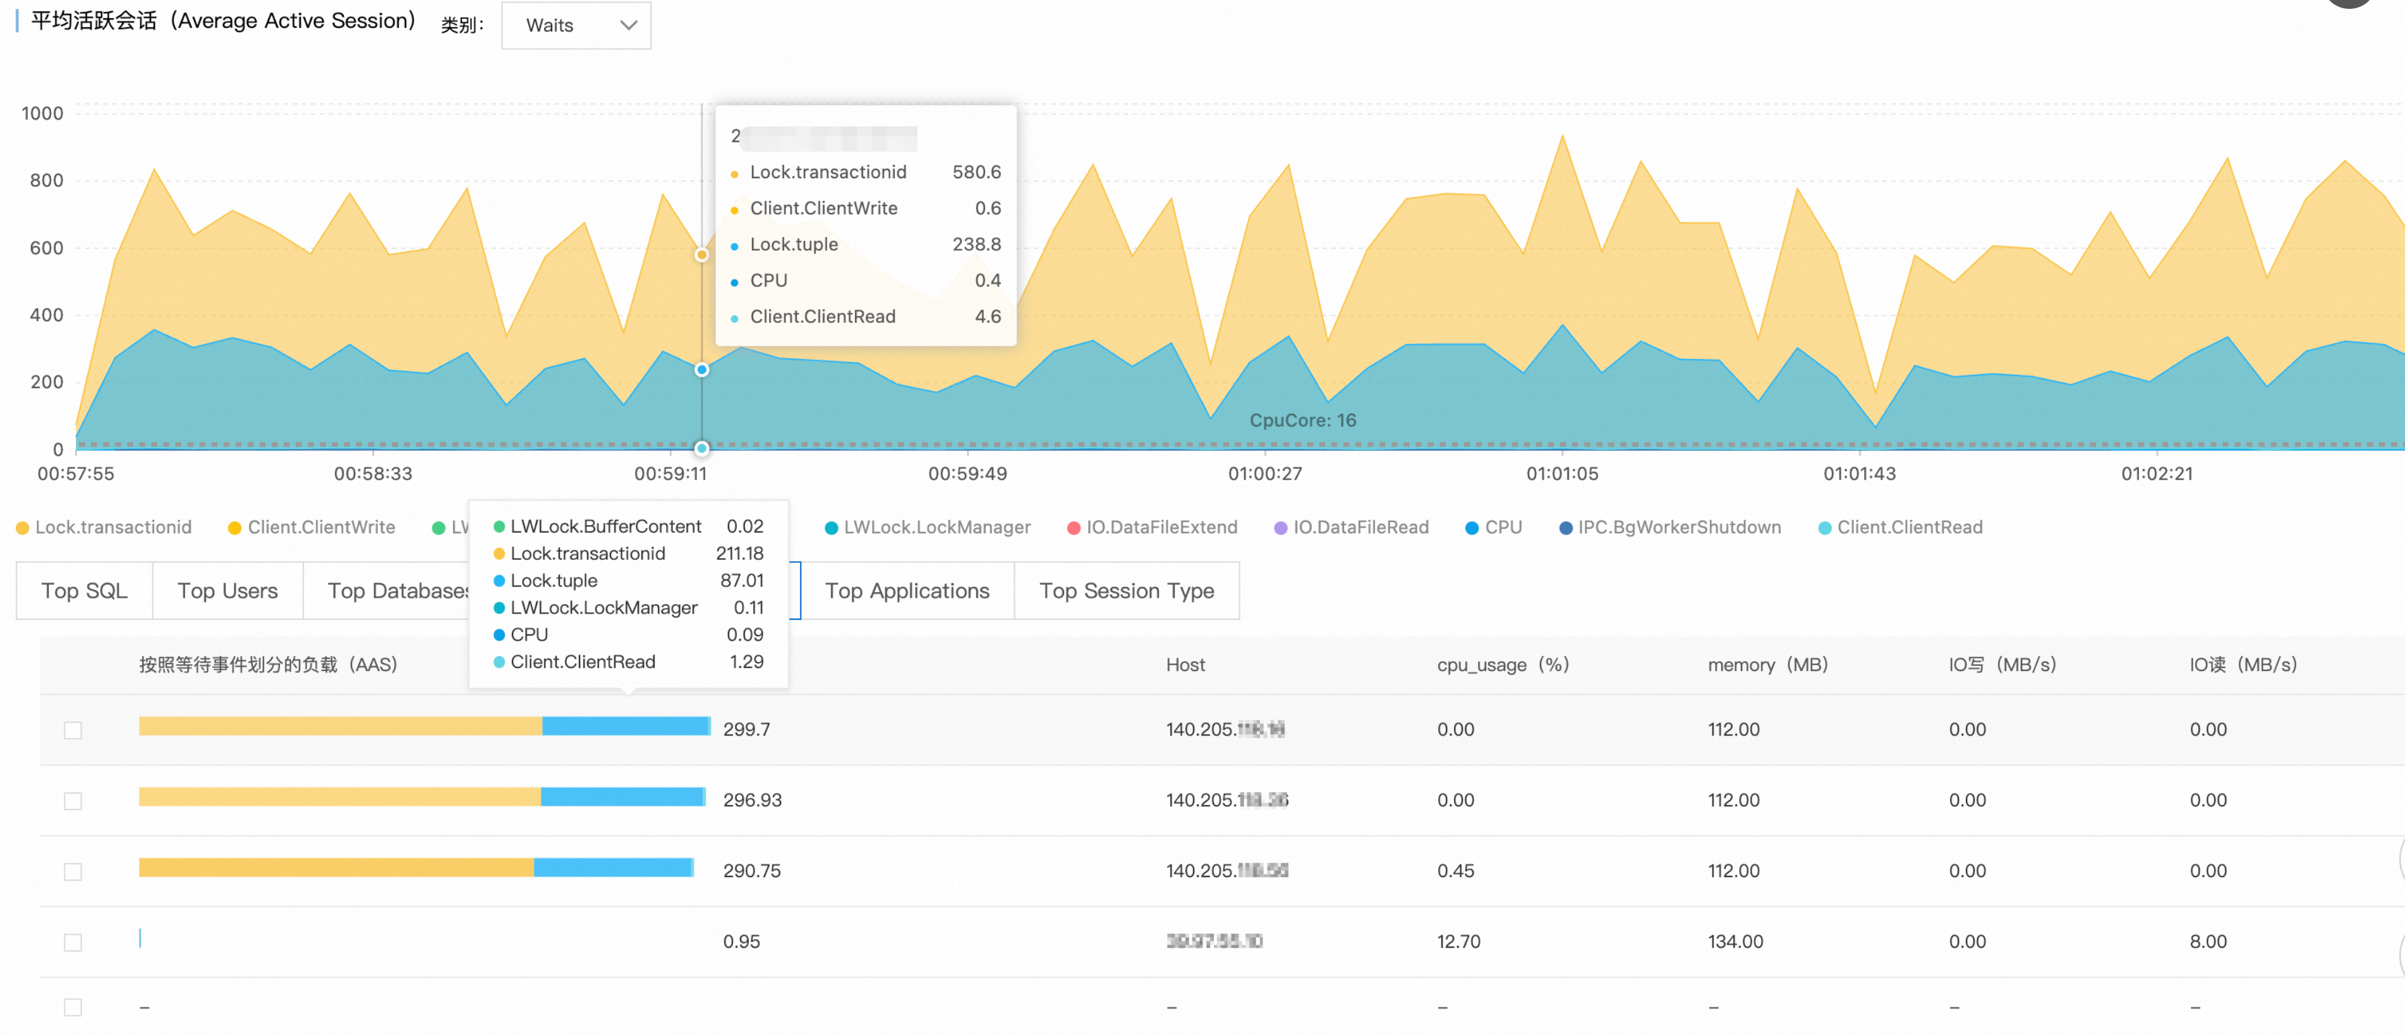Toggle Lock.transactionid legend dot
The height and width of the screenshot is (1035, 2405).
point(23,528)
